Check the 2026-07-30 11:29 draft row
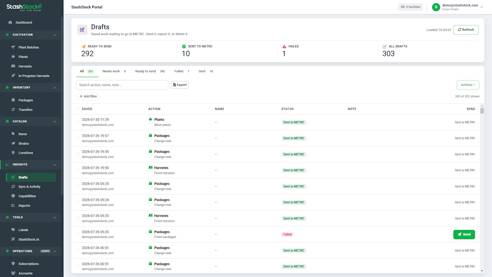The height and width of the screenshot is (277, 492). pyautogui.click(x=78, y=122)
